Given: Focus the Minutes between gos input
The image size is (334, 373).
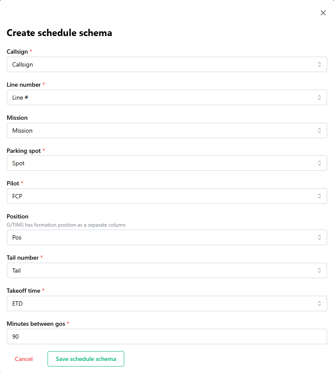Looking at the screenshot, I should 167,337.
